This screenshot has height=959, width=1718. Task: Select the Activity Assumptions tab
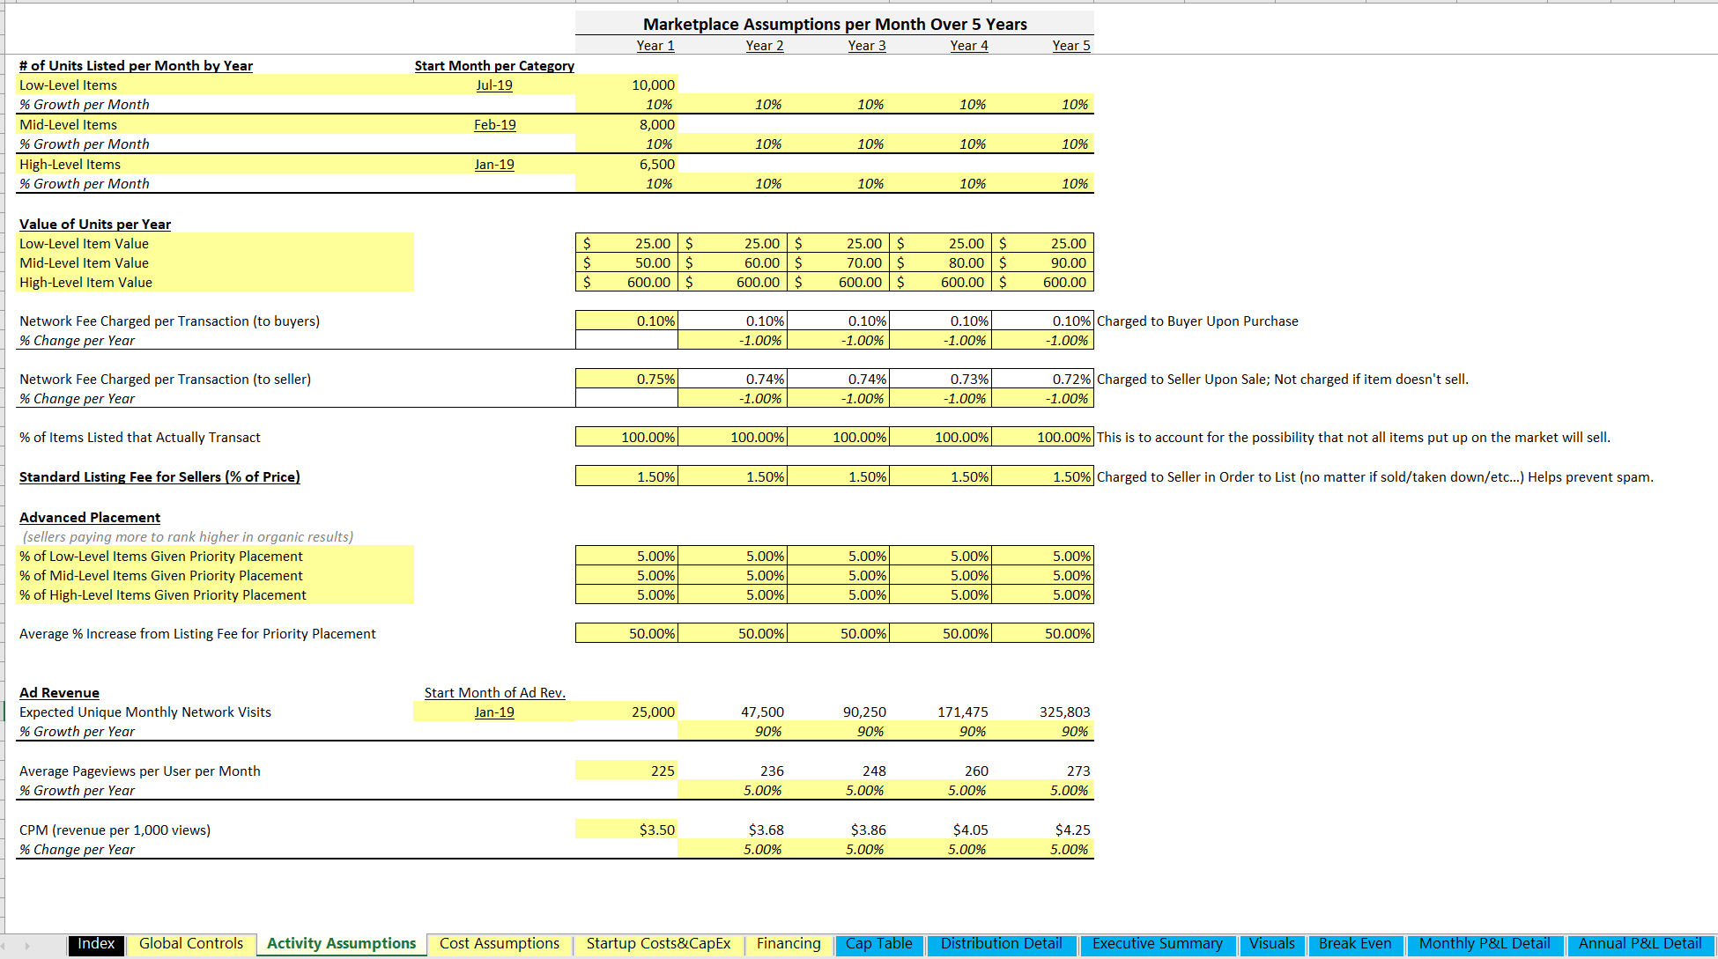coord(340,943)
